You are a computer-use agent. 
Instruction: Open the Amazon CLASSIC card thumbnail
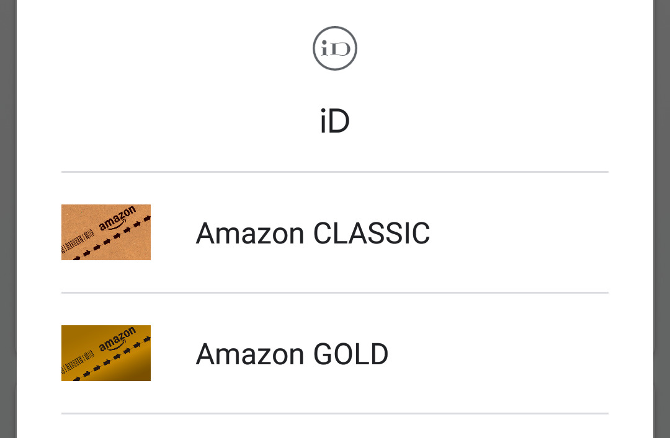tap(106, 232)
